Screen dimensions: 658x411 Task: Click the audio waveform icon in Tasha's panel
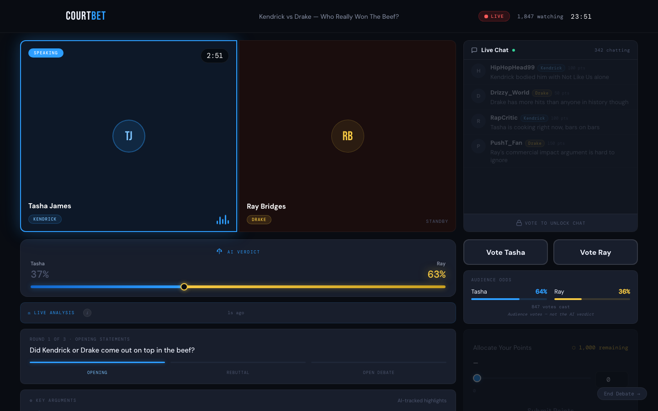223,220
